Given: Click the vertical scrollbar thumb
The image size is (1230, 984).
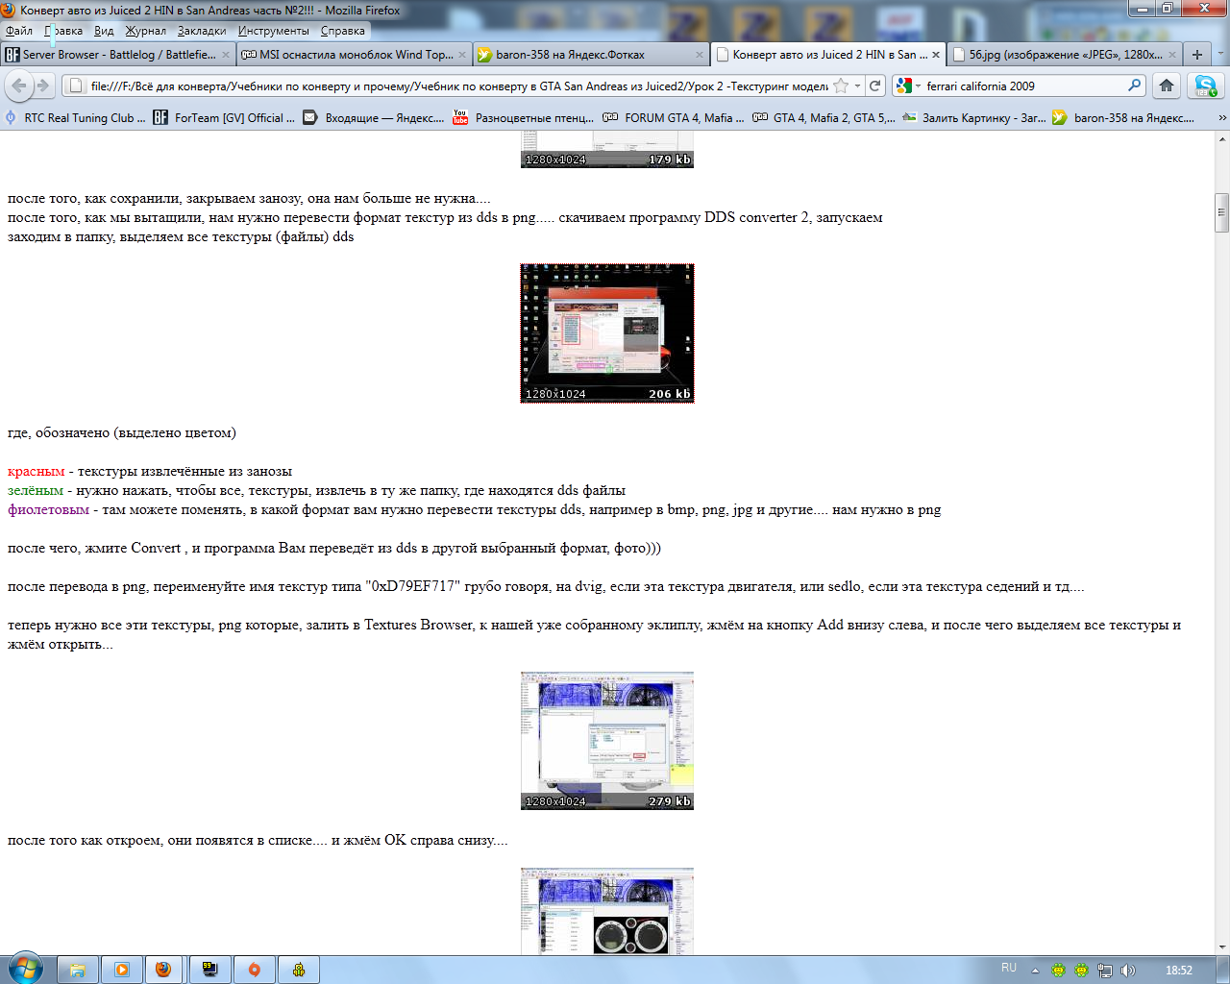Looking at the screenshot, I should pos(1221,212).
